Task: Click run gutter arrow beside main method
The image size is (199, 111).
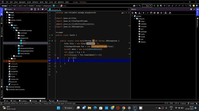Action: (x=52, y=41)
